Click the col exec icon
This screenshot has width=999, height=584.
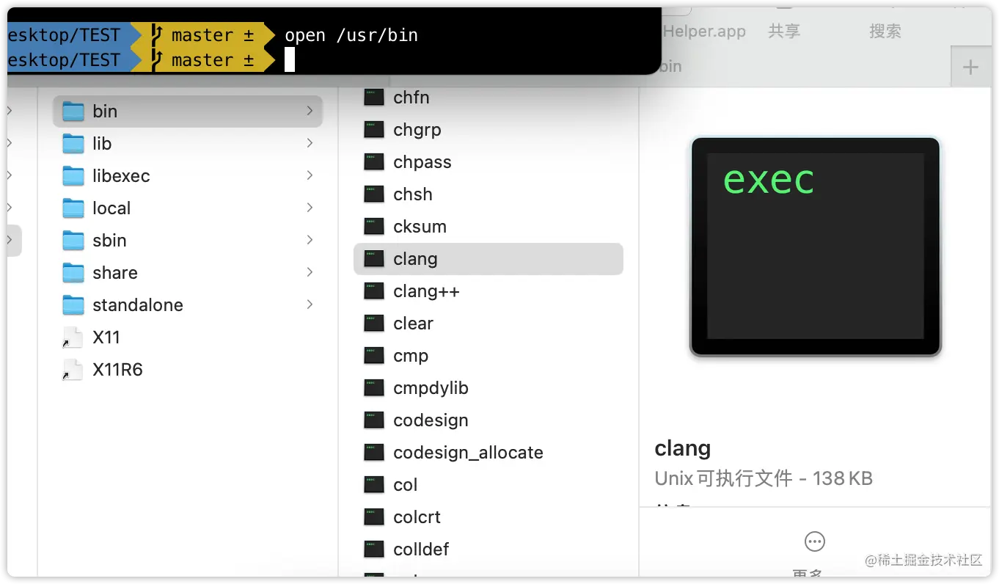click(x=374, y=485)
